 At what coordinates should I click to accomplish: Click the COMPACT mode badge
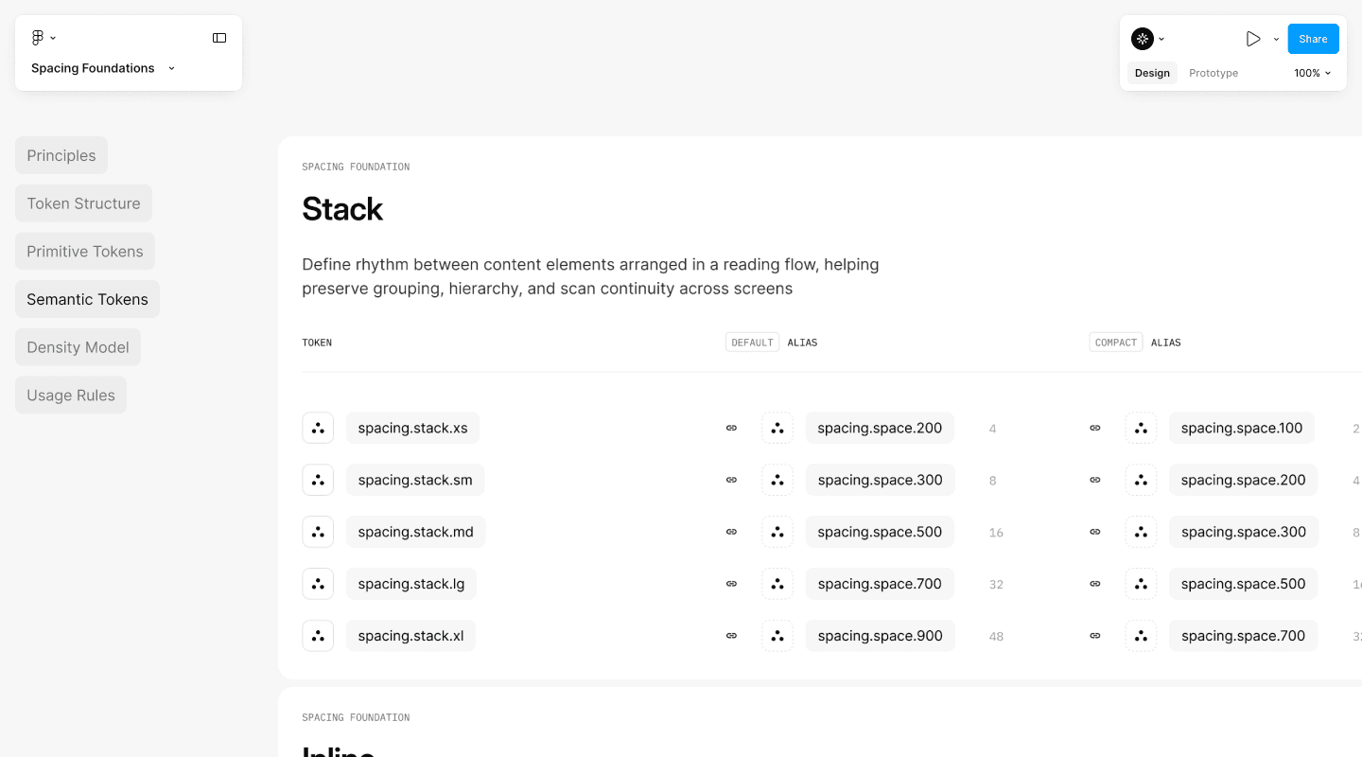[1116, 343]
